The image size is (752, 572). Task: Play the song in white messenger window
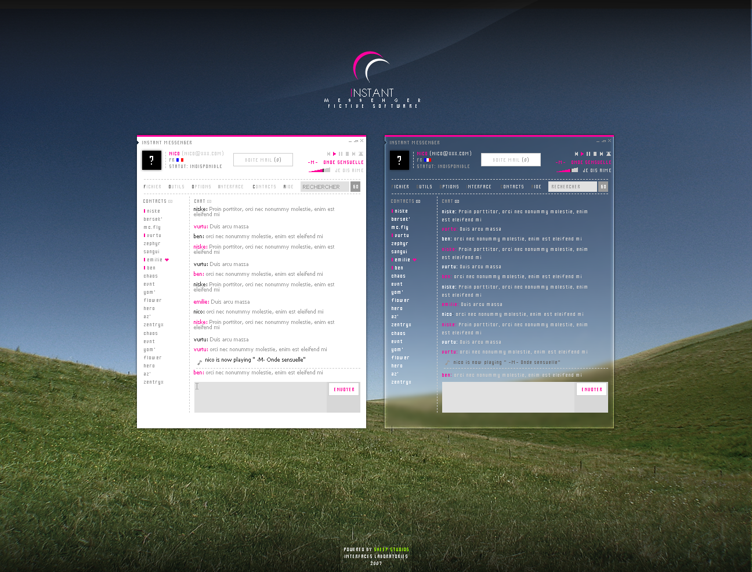pyautogui.click(x=334, y=154)
